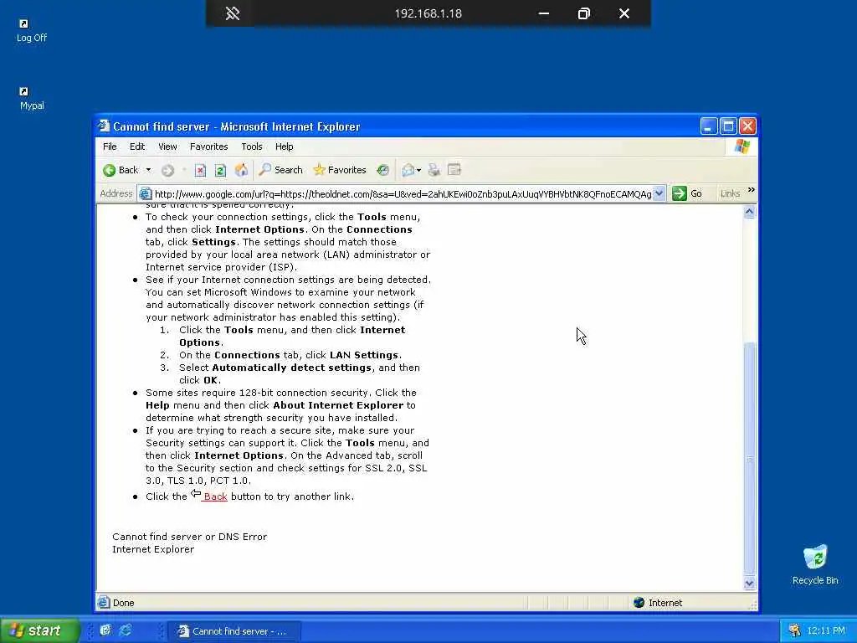Open the Tools menu

(x=251, y=147)
